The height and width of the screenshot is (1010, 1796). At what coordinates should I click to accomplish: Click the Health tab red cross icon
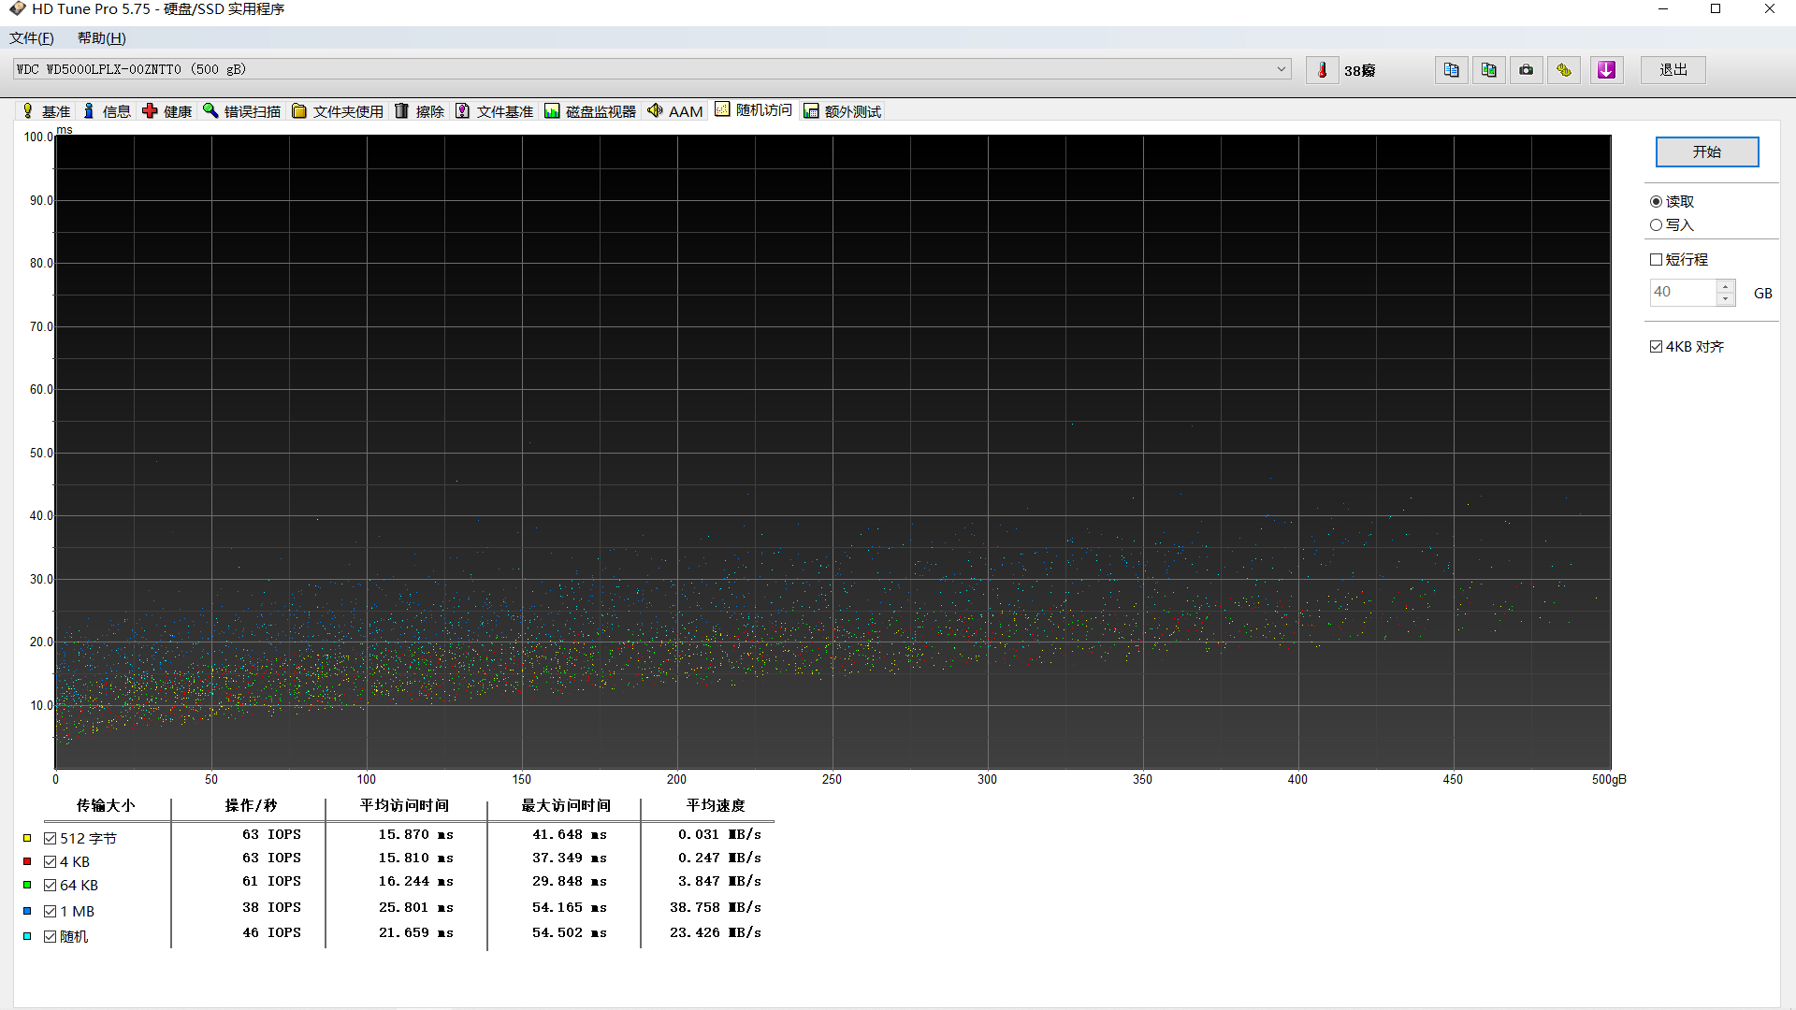[150, 111]
